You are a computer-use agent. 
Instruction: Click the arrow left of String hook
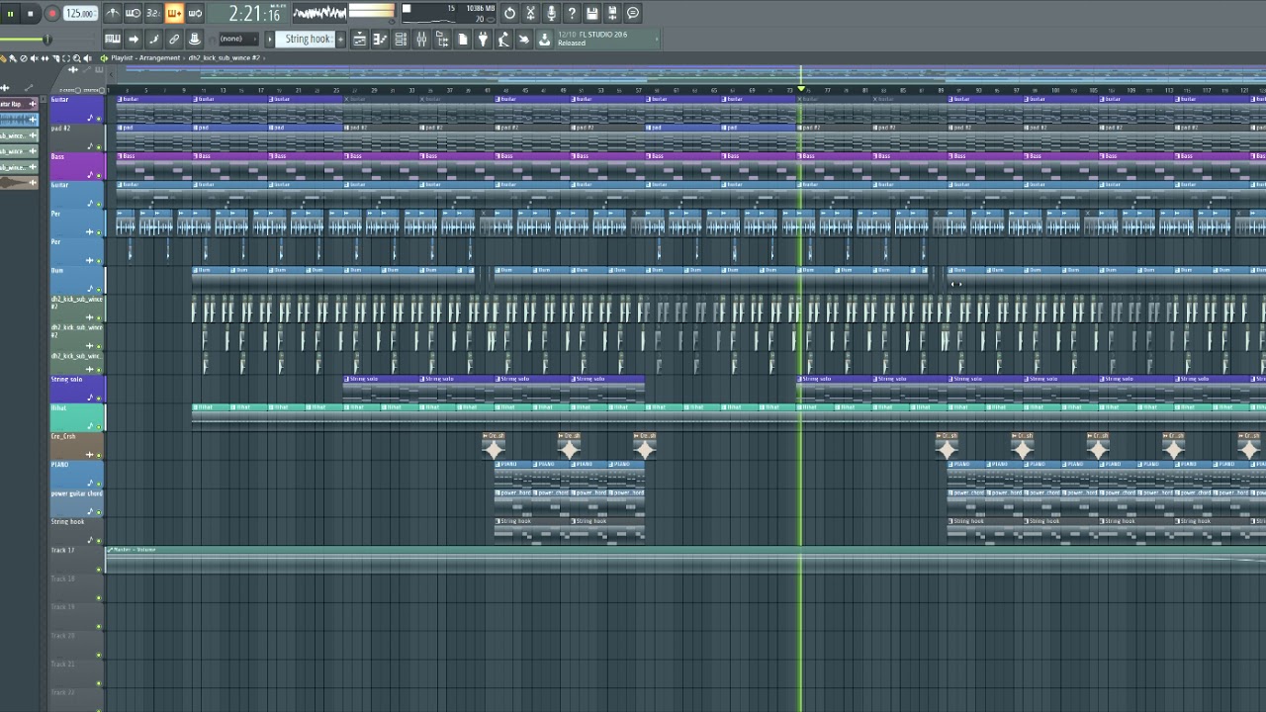[x=269, y=39]
